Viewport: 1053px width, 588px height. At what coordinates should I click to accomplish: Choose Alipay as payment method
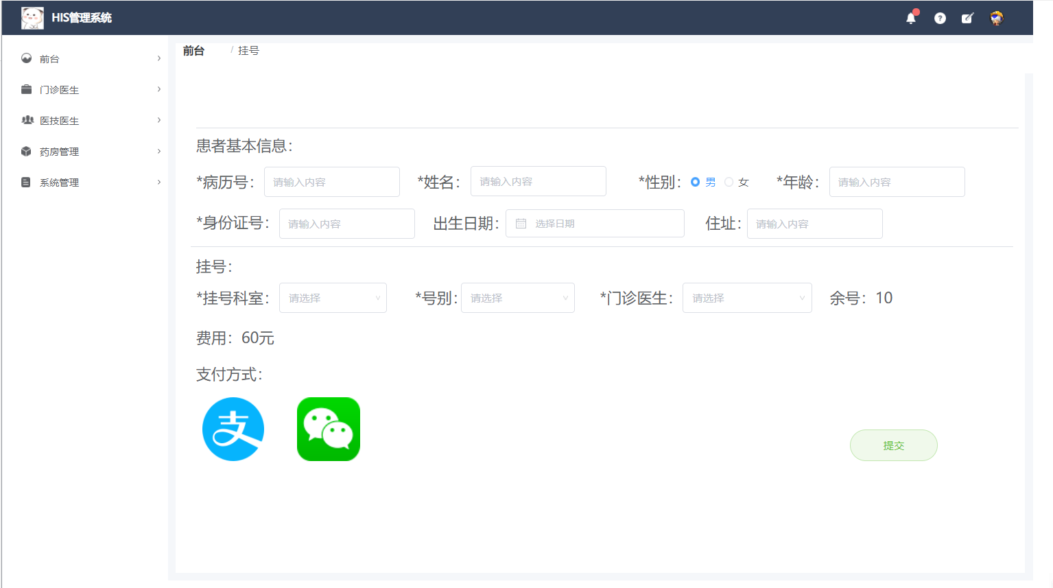tap(233, 430)
